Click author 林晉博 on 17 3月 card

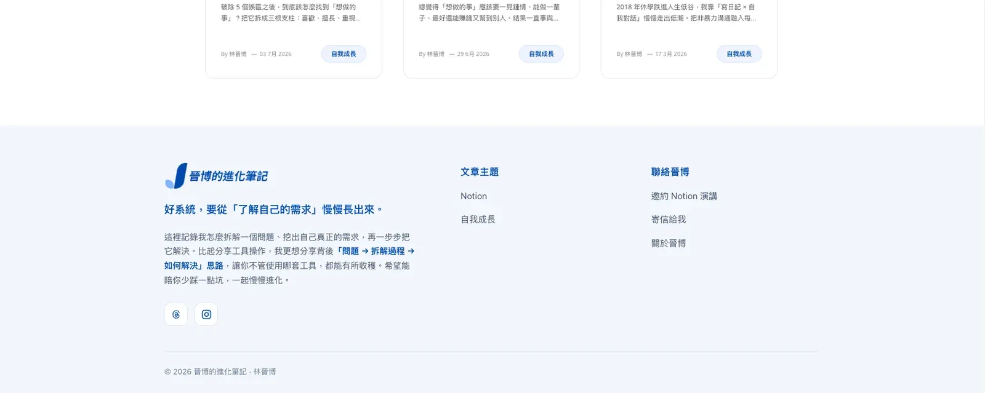633,54
